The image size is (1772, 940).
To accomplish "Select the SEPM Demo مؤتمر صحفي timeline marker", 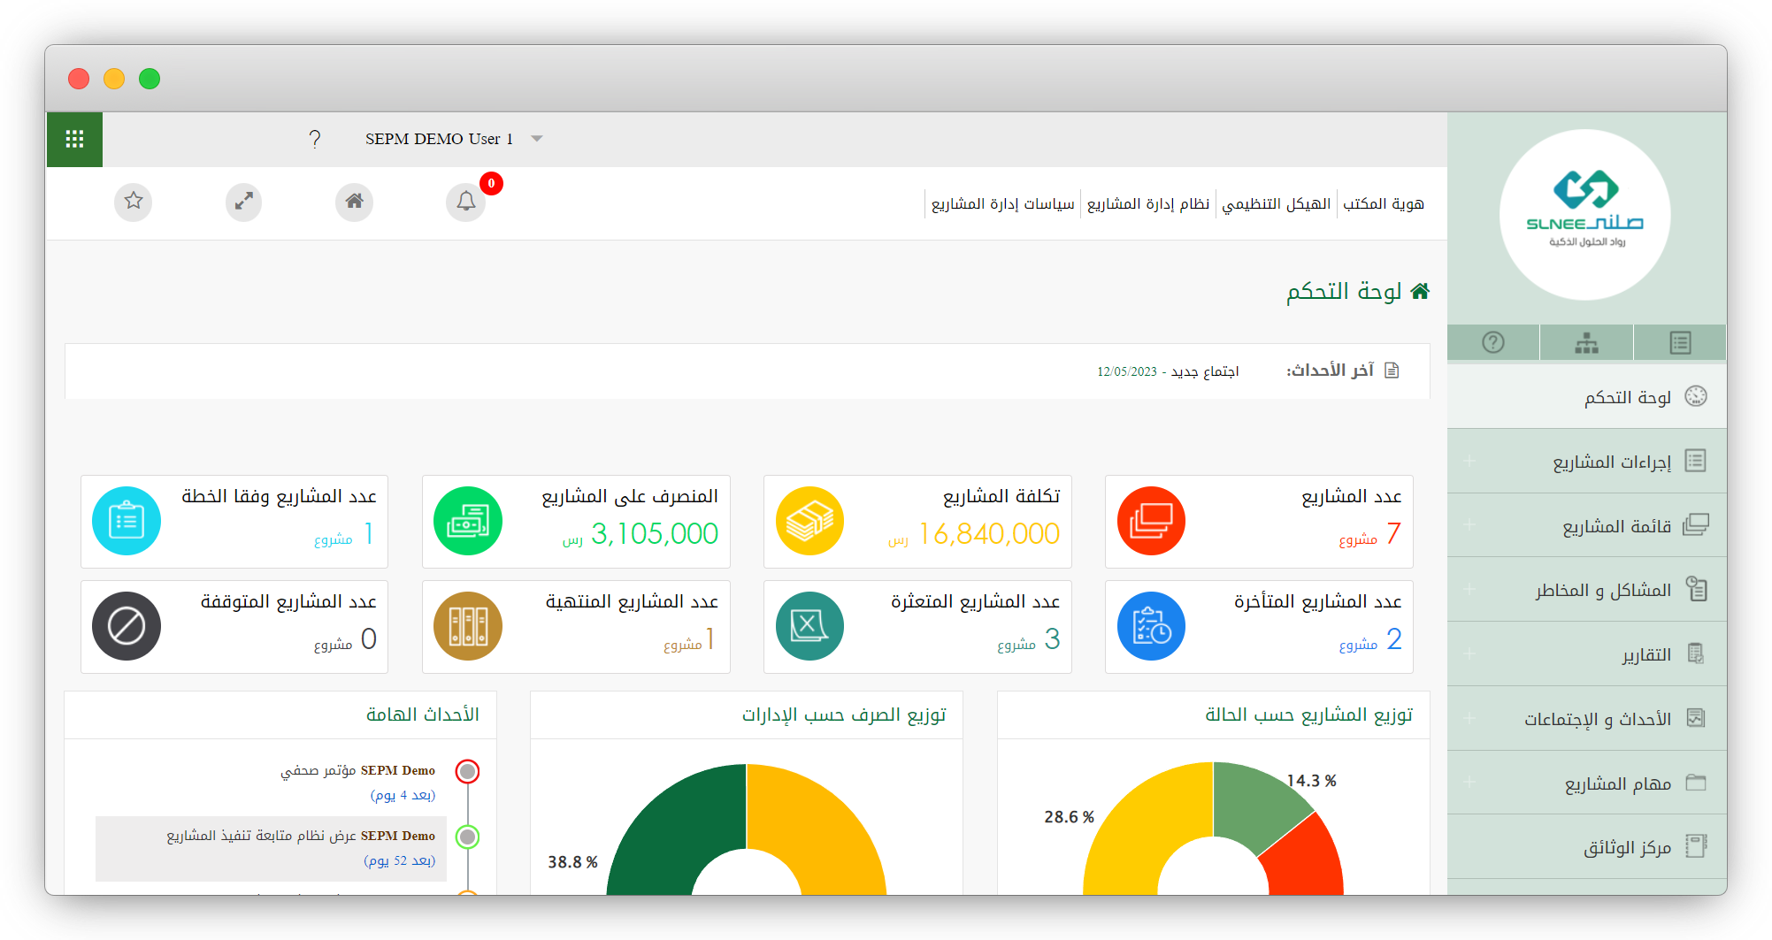I will (467, 771).
